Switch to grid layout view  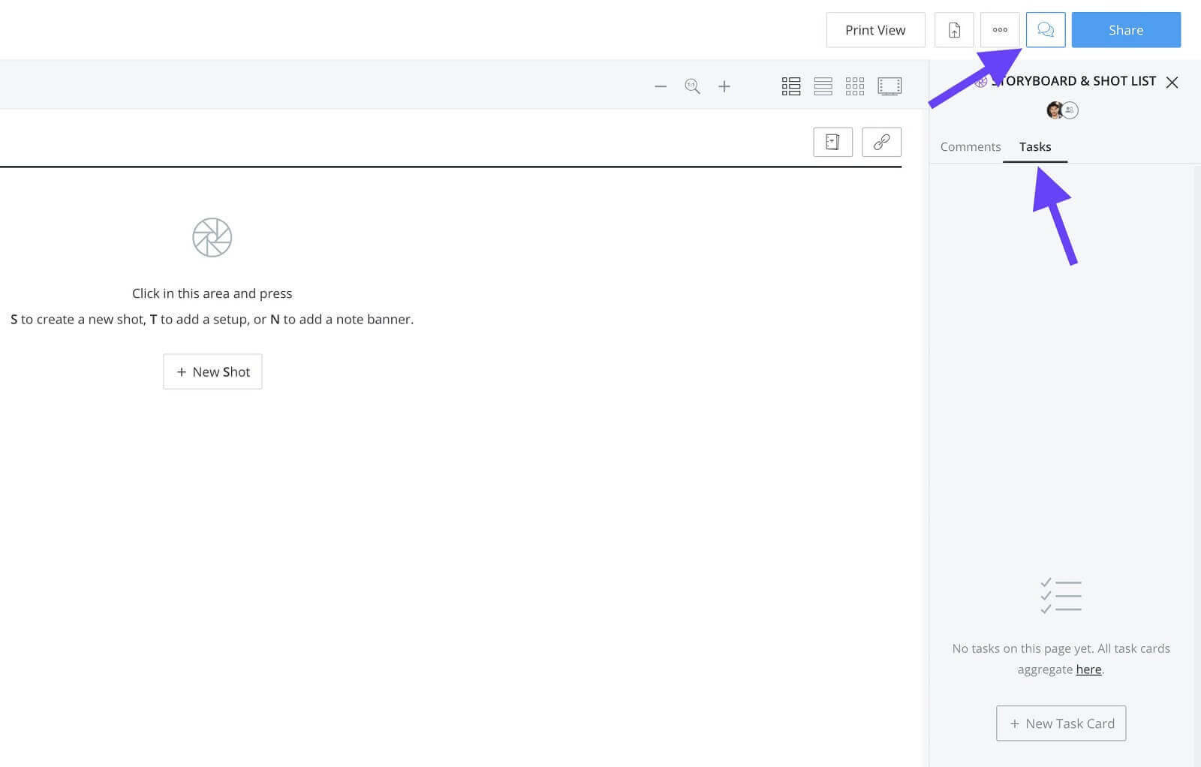[x=855, y=86]
